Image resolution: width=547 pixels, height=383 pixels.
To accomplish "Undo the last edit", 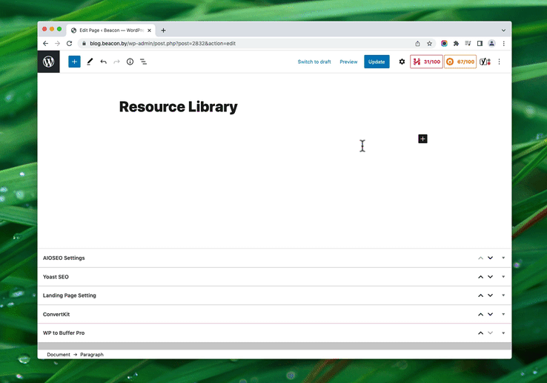I will (103, 62).
